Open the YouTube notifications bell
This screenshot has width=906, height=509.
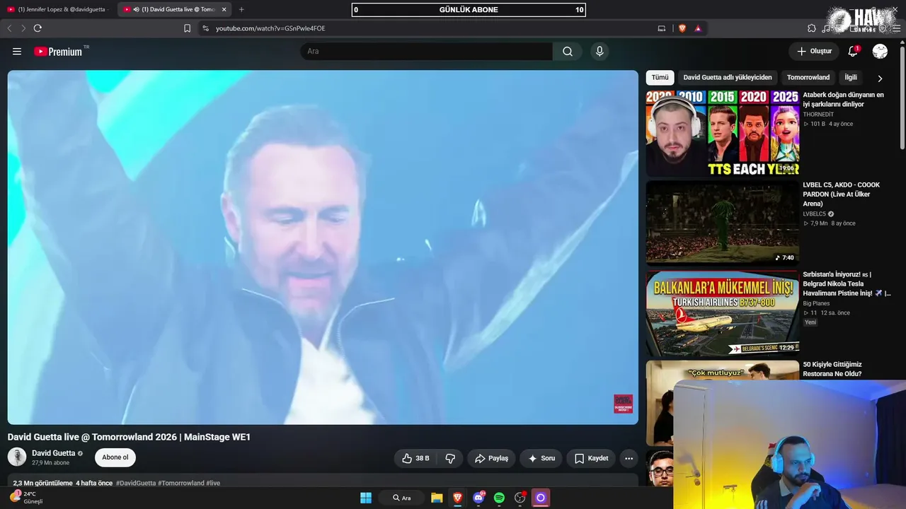[x=853, y=51]
